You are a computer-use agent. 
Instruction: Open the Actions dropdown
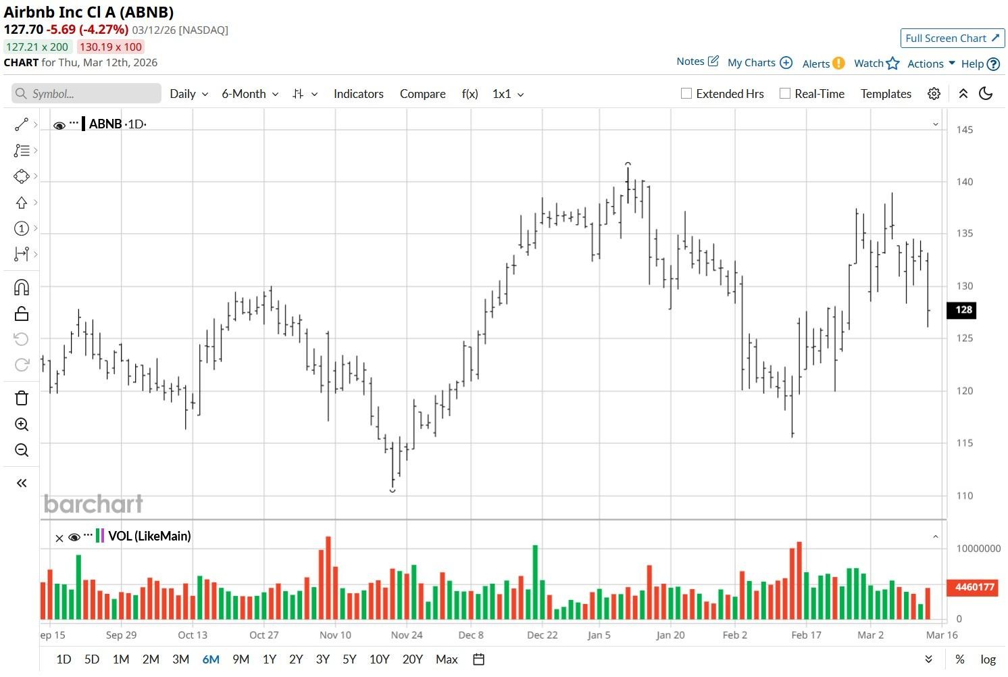coord(931,64)
